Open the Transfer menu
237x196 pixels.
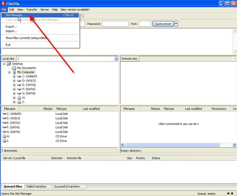pos(32,10)
